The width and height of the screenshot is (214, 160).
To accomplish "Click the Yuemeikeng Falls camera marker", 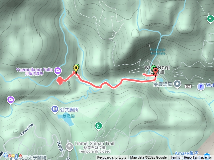I will pyautogui.click(x=58, y=71).
